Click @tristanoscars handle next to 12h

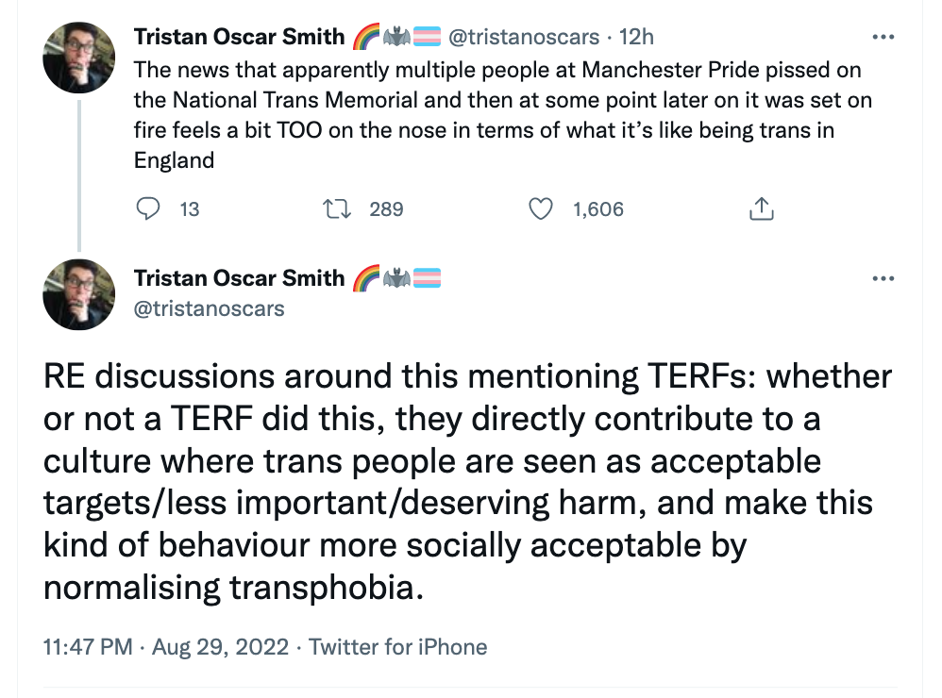pos(523,38)
